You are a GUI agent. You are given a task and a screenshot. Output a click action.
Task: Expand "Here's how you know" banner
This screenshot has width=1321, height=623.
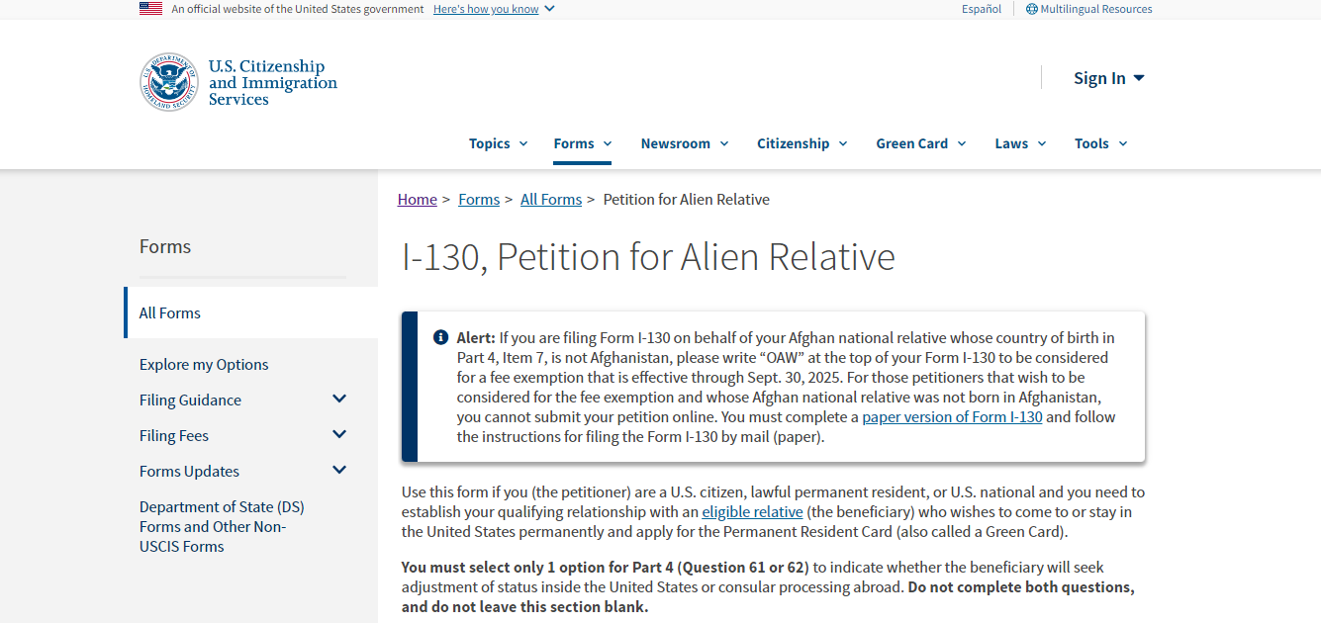(493, 9)
